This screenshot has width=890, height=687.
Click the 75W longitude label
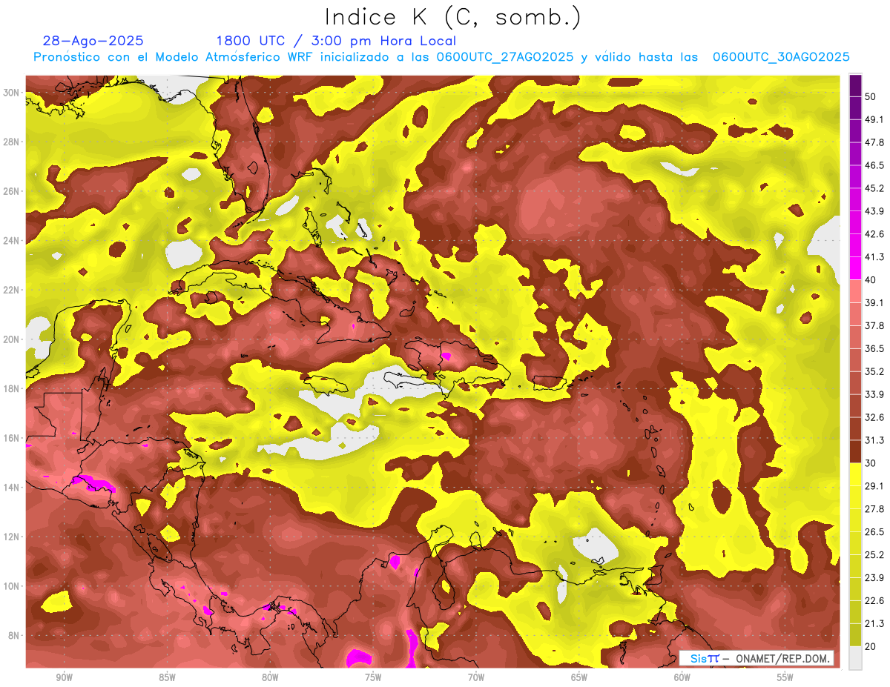tap(373, 677)
